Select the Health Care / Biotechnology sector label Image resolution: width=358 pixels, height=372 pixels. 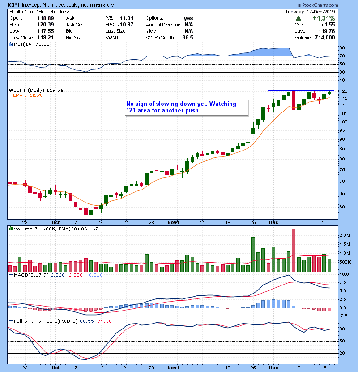click(x=39, y=12)
